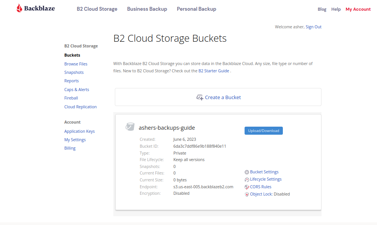
Task: Open Reports from the sidebar
Action: pyautogui.click(x=72, y=81)
